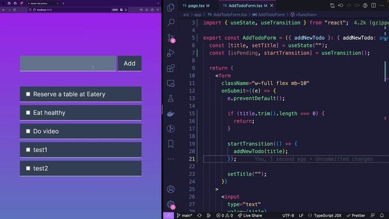The width and height of the screenshot is (389, 219).
Task: Change UTF-8 encoding in status bar
Action: [x=288, y=215]
